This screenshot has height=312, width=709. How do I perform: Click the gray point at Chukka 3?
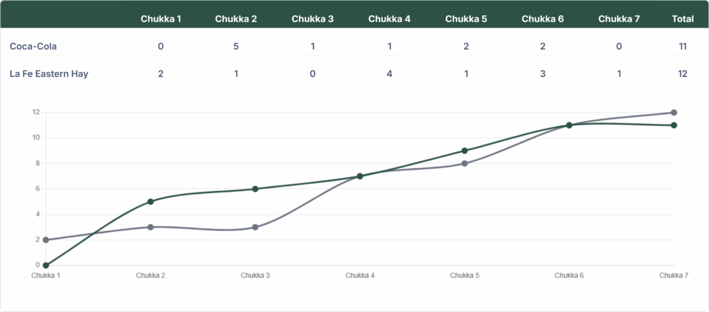click(255, 227)
